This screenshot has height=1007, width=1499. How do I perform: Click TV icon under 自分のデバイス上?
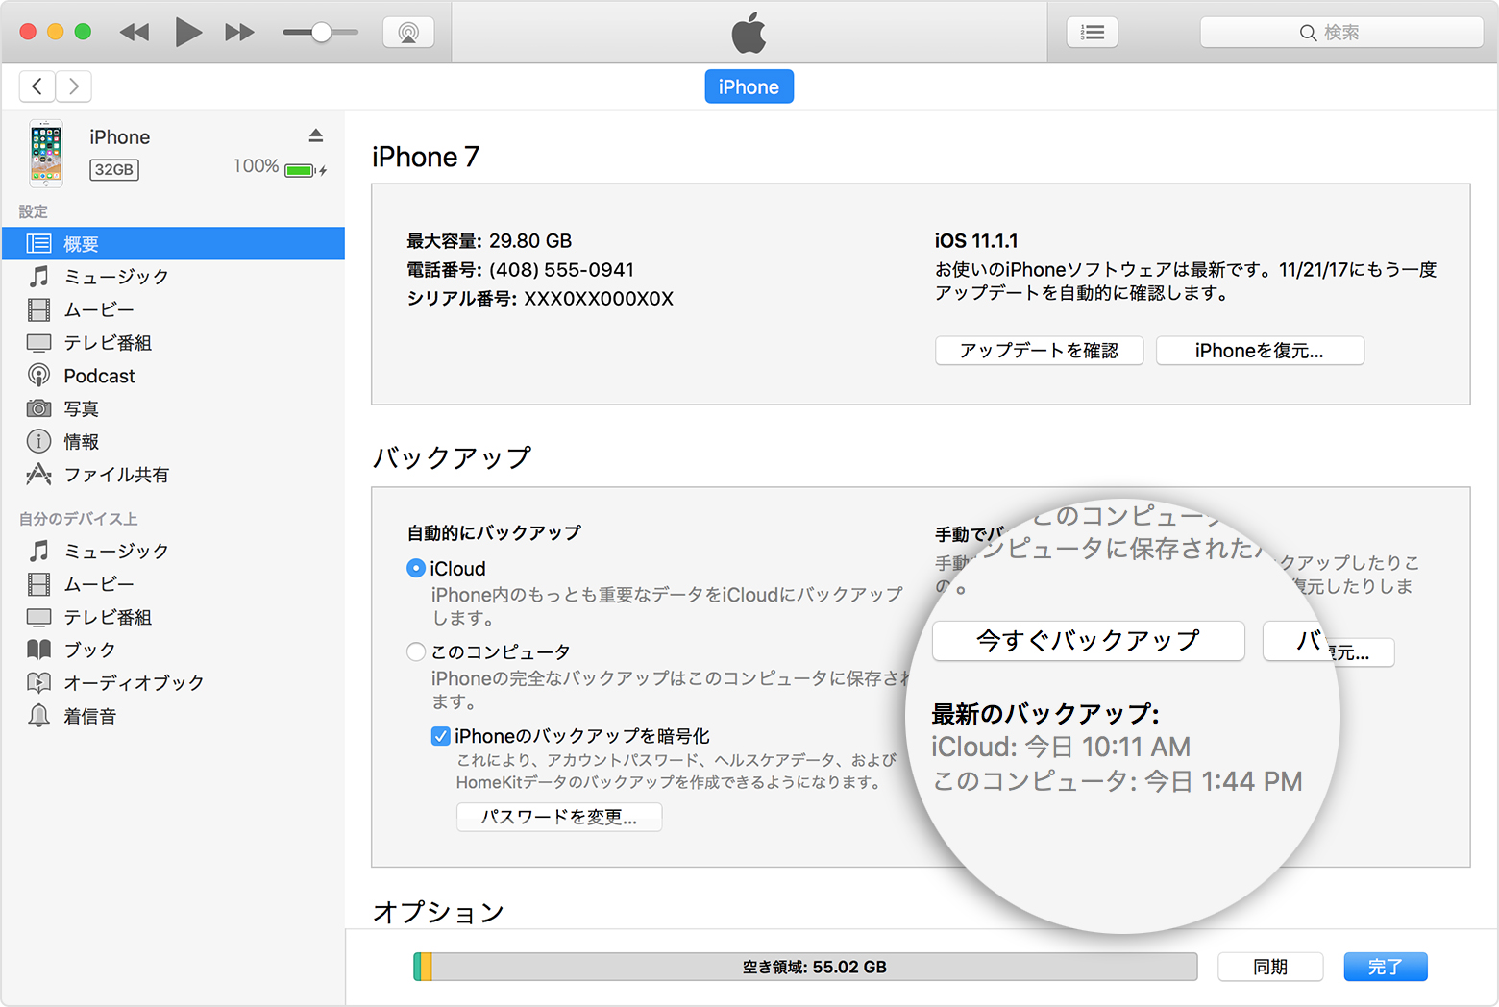(38, 617)
